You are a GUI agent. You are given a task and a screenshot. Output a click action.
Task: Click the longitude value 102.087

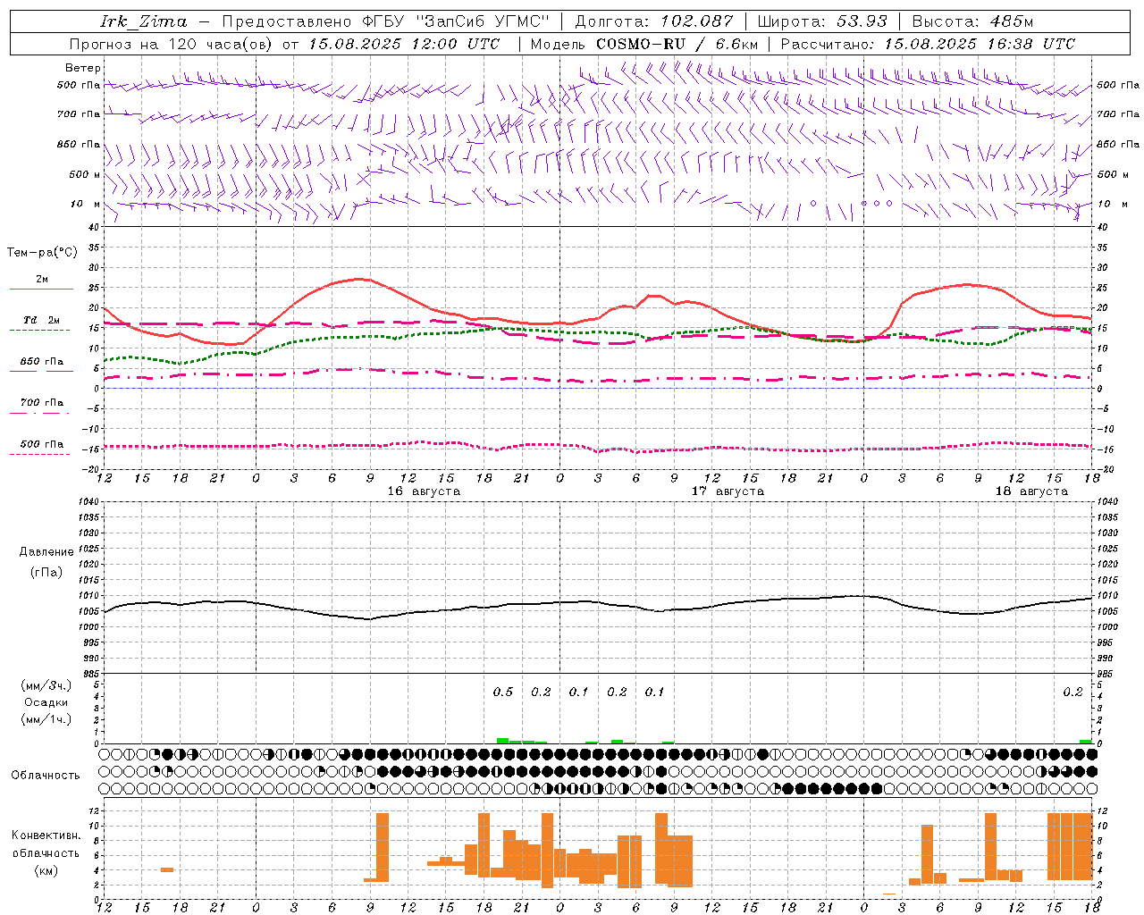(697, 21)
